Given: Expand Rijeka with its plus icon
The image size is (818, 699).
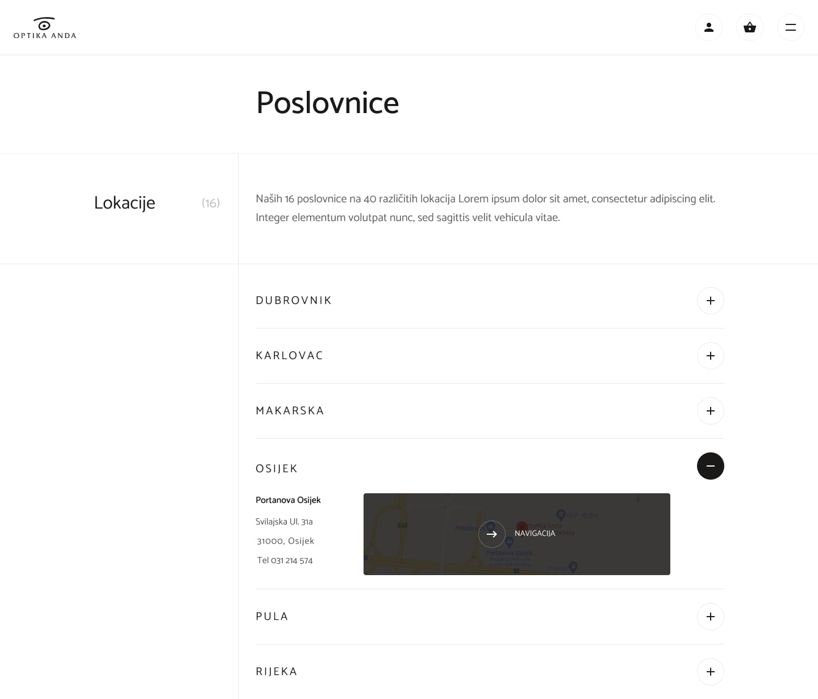Looking at the screenshot, I should (711, 672).
